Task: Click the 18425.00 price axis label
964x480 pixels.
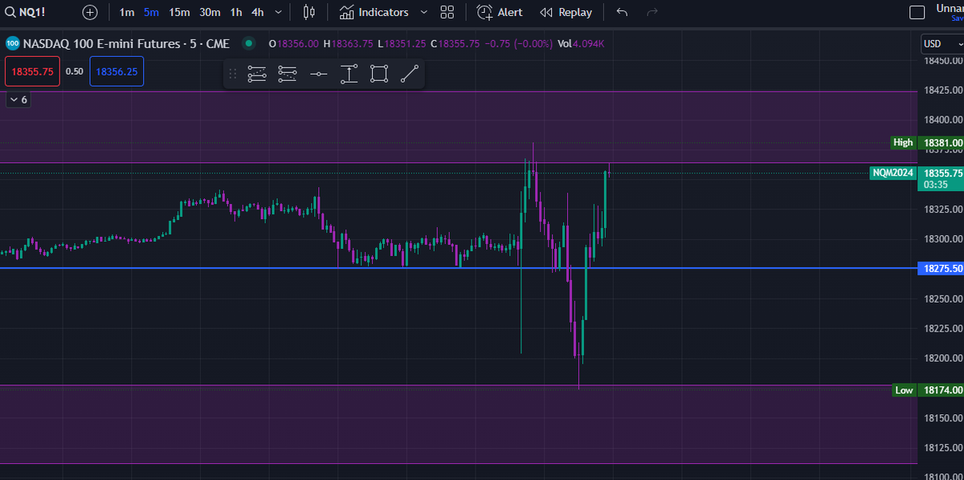Action: [943, 90]
